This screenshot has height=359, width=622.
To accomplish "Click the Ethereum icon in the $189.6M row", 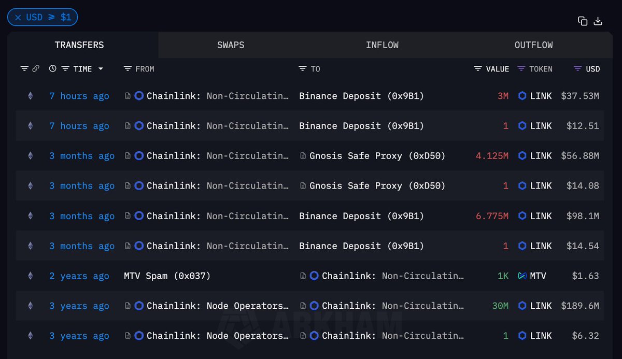I will 30,306.
